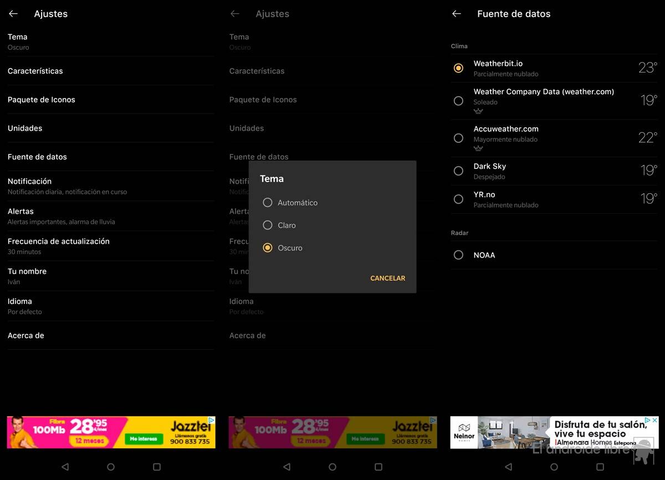Tap premium crown under Accuweather.com
This screenshot has width=665, height=480.
(478, 148)
